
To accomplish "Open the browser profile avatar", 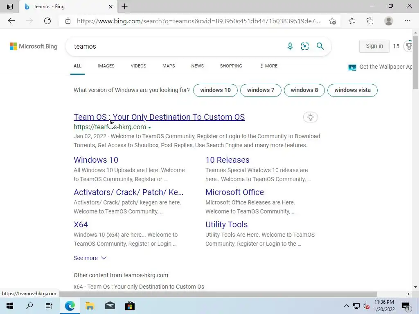I will coord(389,21).
